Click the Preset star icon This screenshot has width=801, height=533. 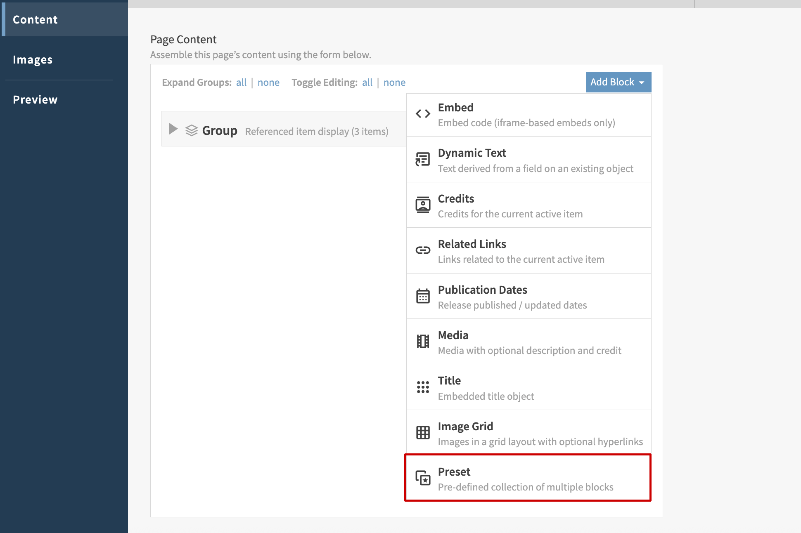point(423,478)
